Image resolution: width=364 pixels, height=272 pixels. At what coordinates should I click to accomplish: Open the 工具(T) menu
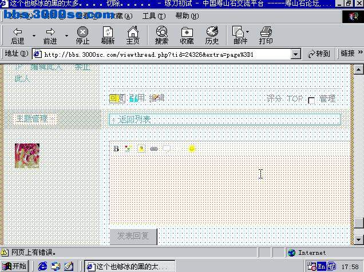coord(154,16)
